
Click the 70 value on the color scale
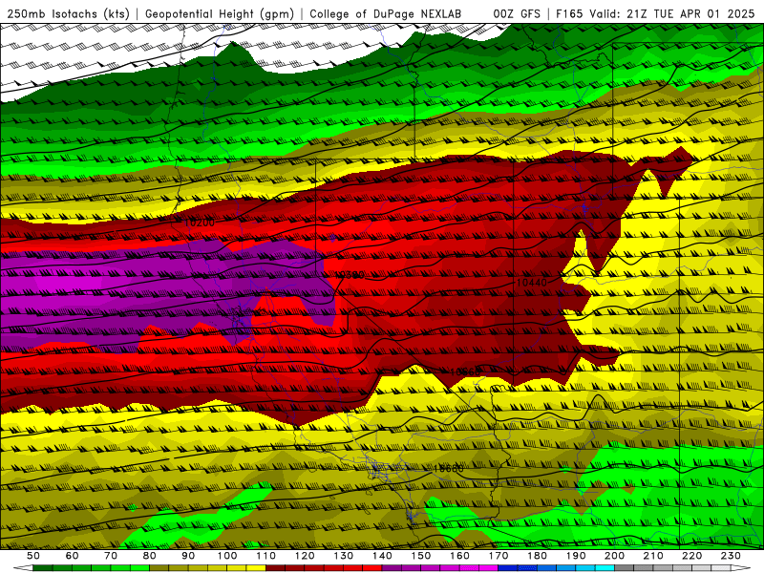click(111, 556)
